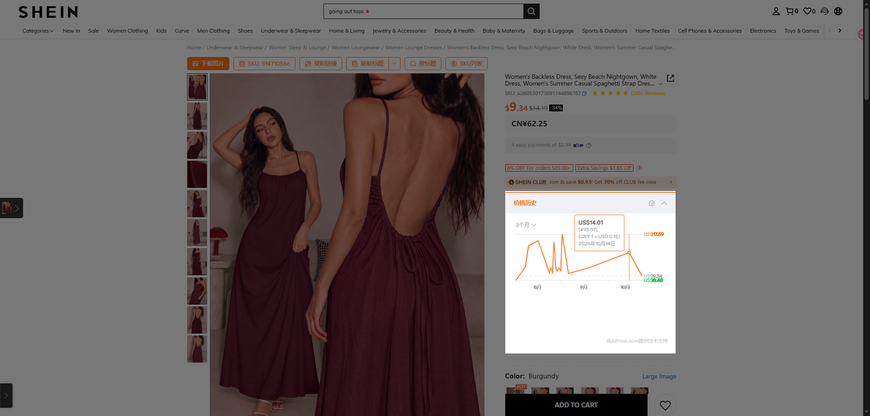Expand the full product title chevron

point(660,84)
